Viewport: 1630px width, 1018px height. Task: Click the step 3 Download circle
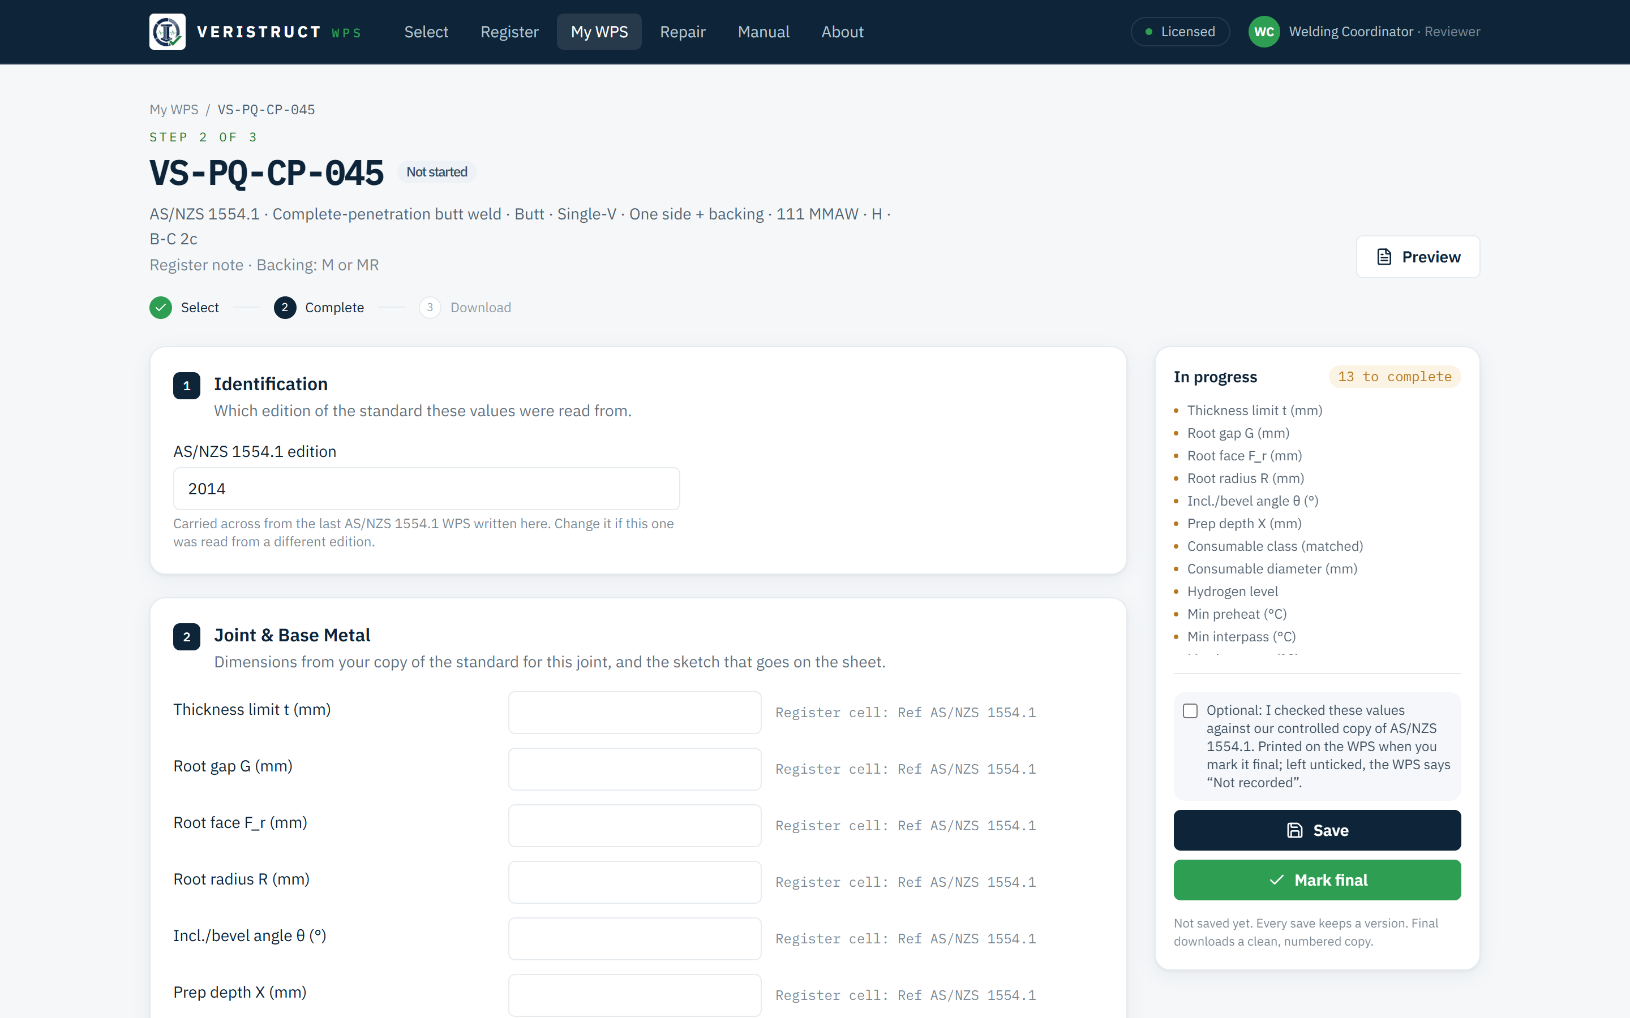[430, 308]
